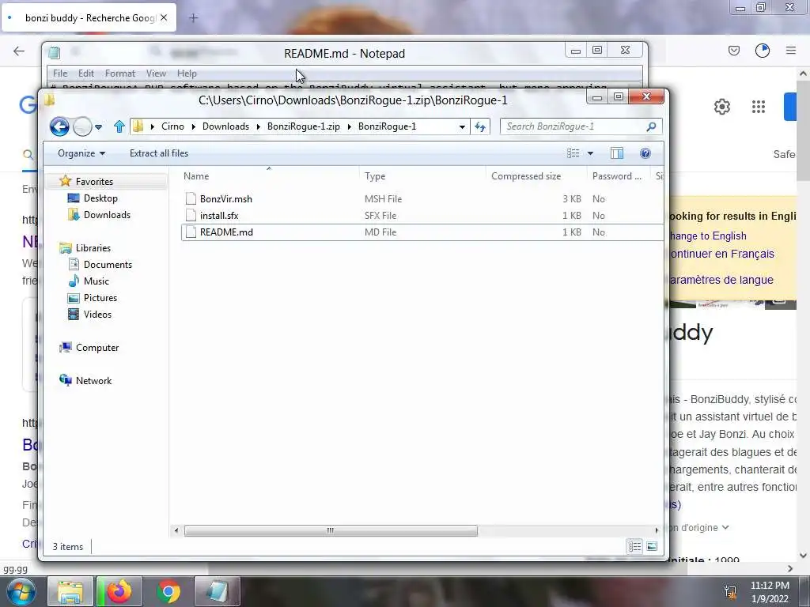Open Music library
Image resolution: width=810 pixels, height=607 pixels.
point(96,281)
